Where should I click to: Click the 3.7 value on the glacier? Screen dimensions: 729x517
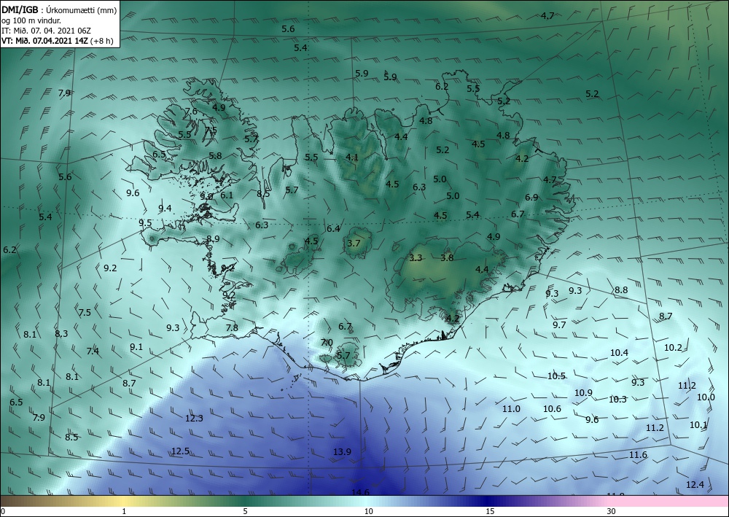click(354, 243)
